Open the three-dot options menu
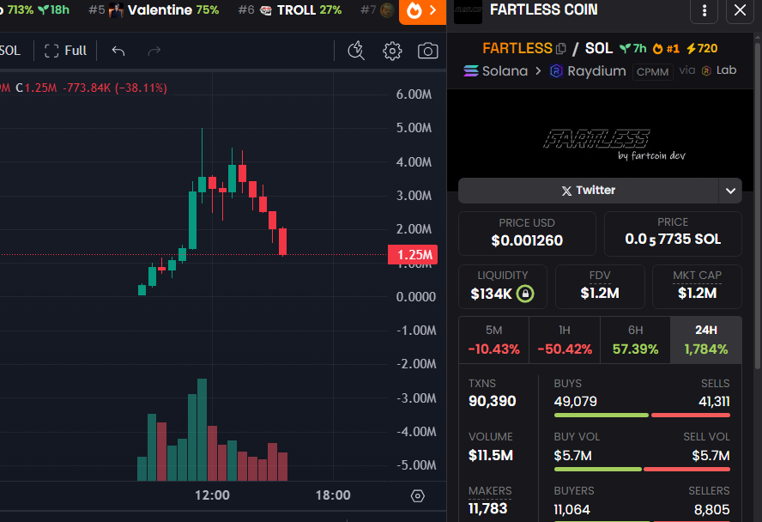This screenshot has width=762, height=522. pos(705,10)
